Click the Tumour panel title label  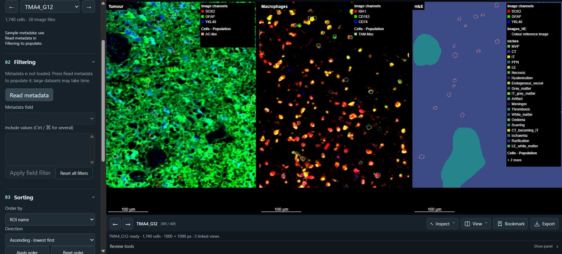coord(116,6)
